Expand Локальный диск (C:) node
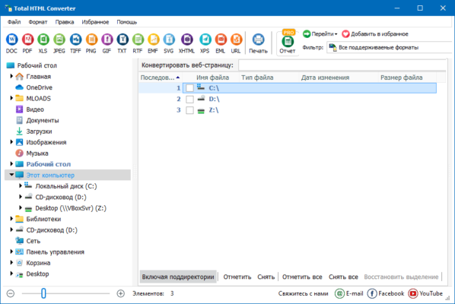Image resolution: width=455 pixels, height=304 pixels. (x=21, y=185)
